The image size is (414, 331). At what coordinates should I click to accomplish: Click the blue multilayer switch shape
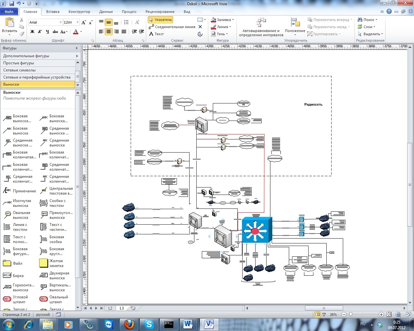[x=257, y=230]
